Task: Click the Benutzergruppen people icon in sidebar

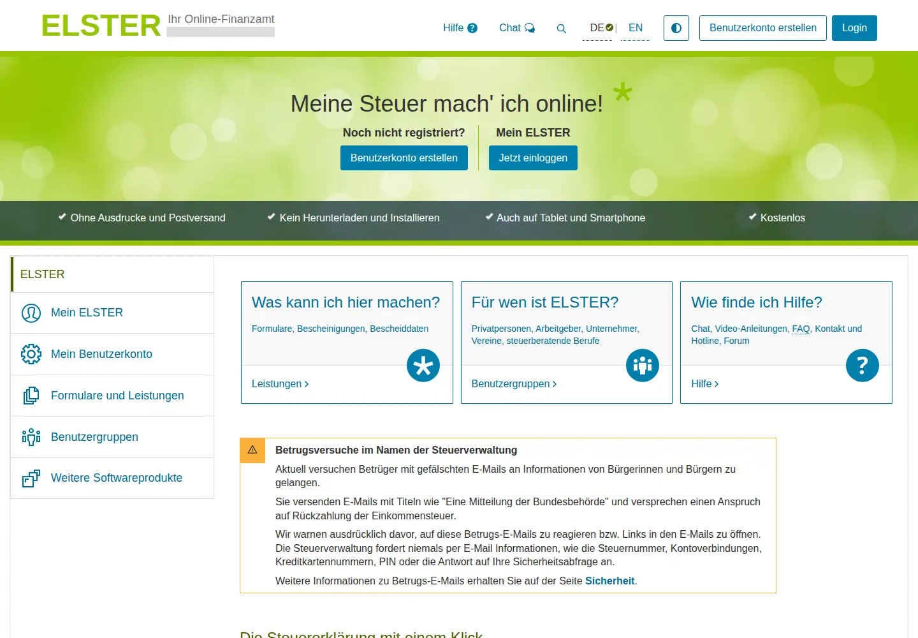Action: [x=31, y=437]
